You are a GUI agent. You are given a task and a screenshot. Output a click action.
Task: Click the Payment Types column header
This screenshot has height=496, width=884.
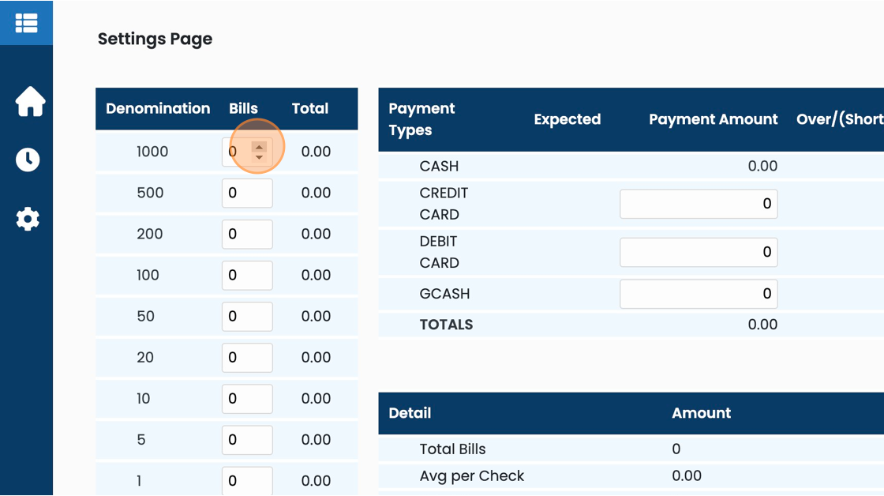(421, 119)
